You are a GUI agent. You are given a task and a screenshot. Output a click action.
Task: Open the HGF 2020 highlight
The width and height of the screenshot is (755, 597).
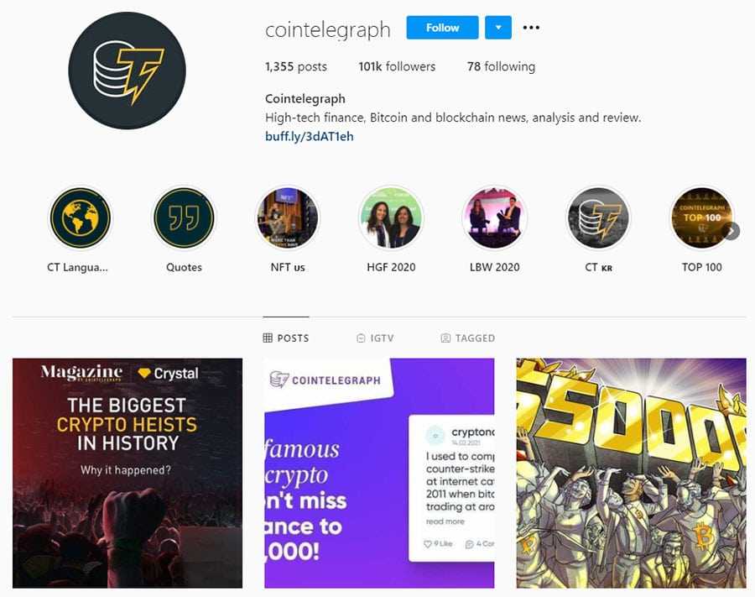(x=391, y=217)
